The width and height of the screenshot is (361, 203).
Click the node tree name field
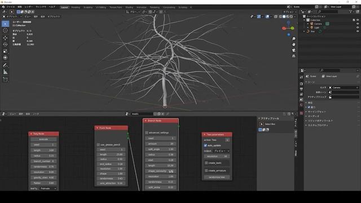tap(142, 114)
